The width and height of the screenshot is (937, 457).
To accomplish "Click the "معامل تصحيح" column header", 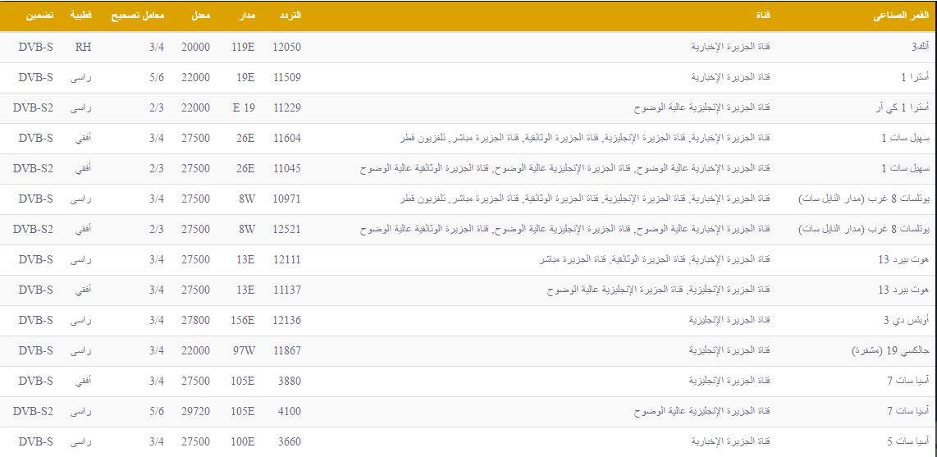I will coord(138,16).
